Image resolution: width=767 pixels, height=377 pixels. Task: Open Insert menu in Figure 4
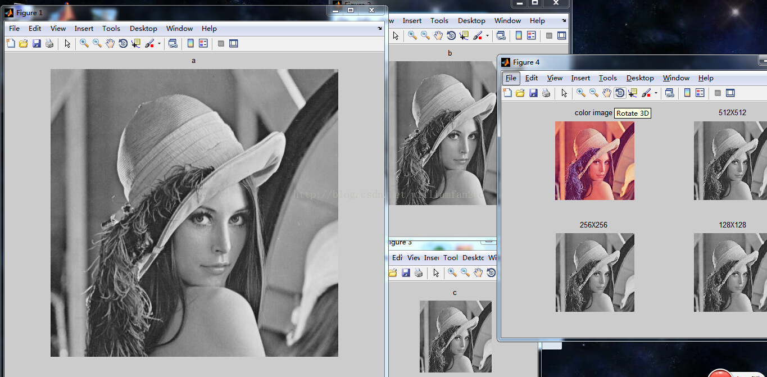click(x=580, y=78)
